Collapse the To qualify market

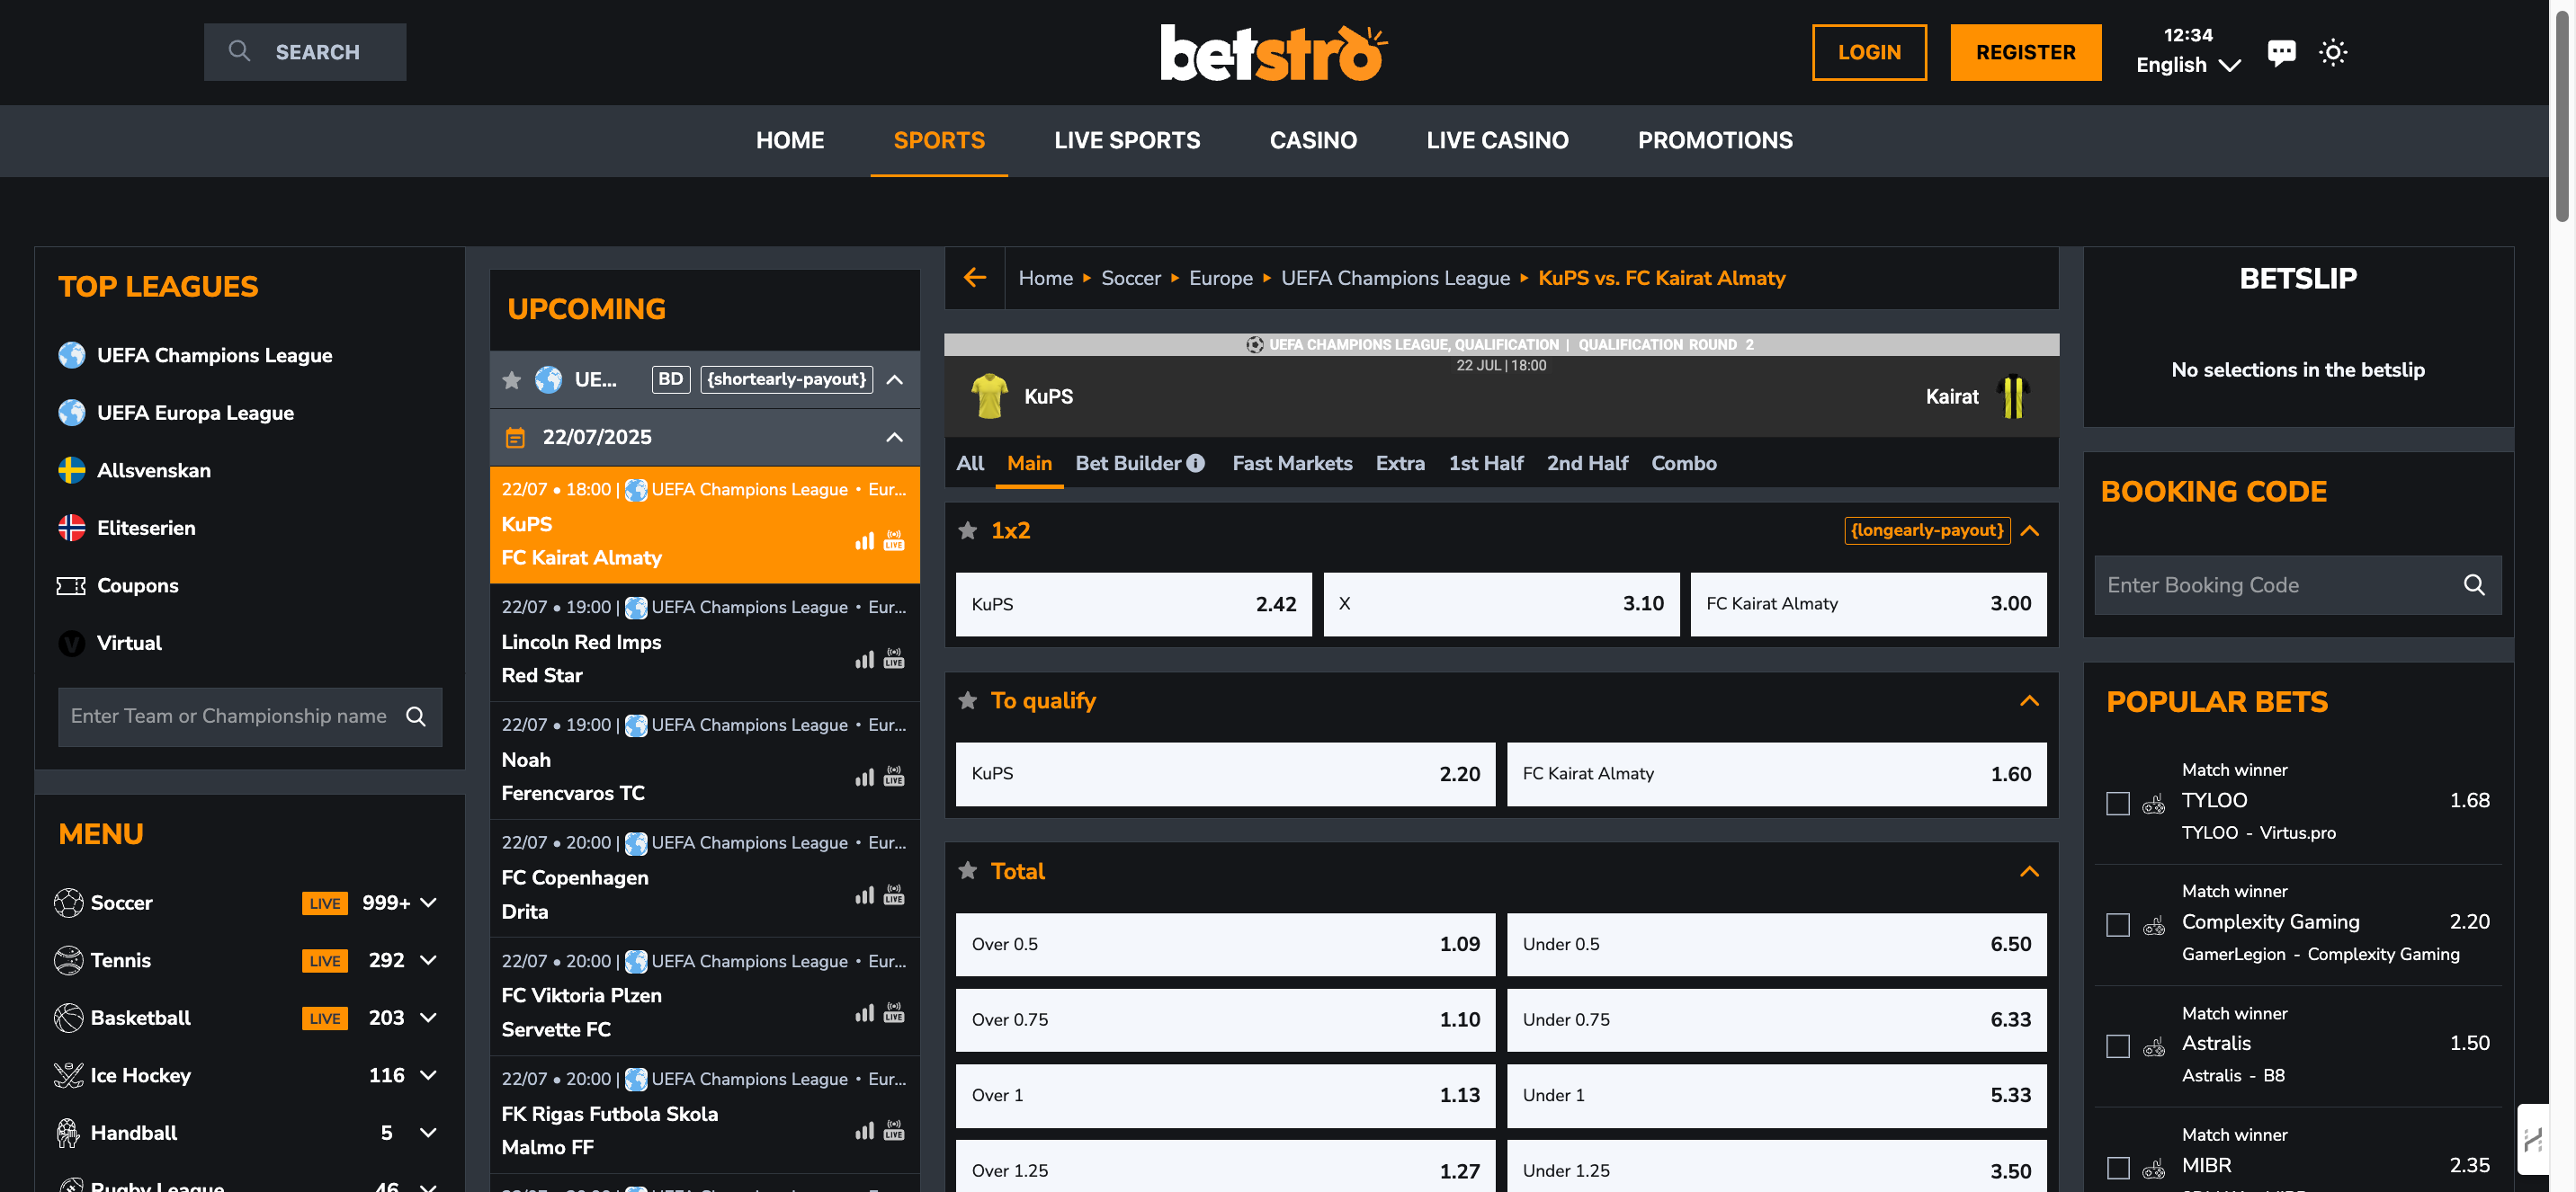(x=2029, y=700)
